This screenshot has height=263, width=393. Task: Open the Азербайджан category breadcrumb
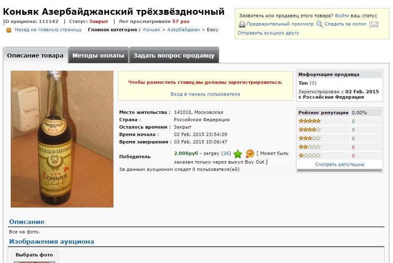tap(183, 30)
